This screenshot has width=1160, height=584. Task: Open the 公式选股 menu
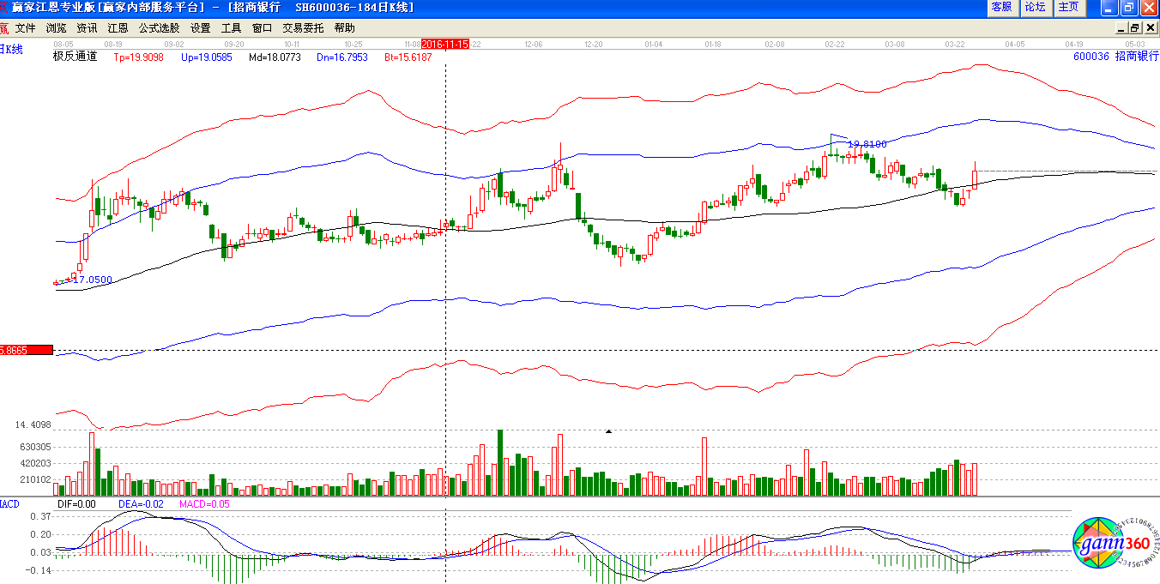(160, 28)
